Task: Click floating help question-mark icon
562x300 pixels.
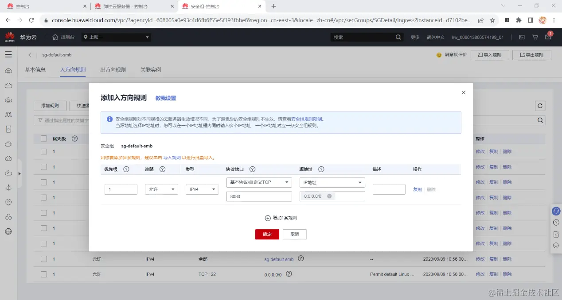Action: (556, 223)
